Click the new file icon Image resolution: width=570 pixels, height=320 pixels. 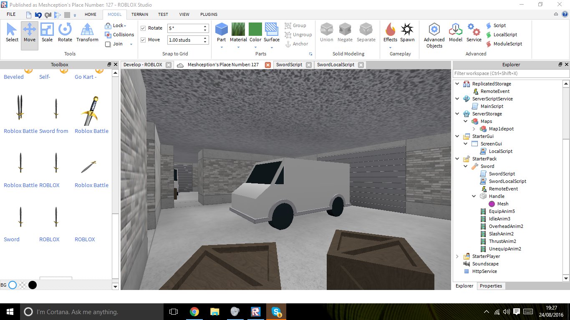29,15
